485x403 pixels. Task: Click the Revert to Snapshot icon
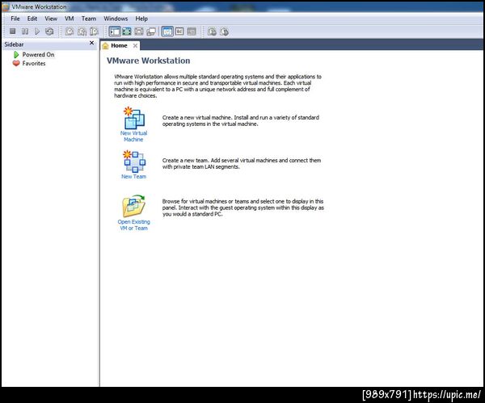click(82, 31)
